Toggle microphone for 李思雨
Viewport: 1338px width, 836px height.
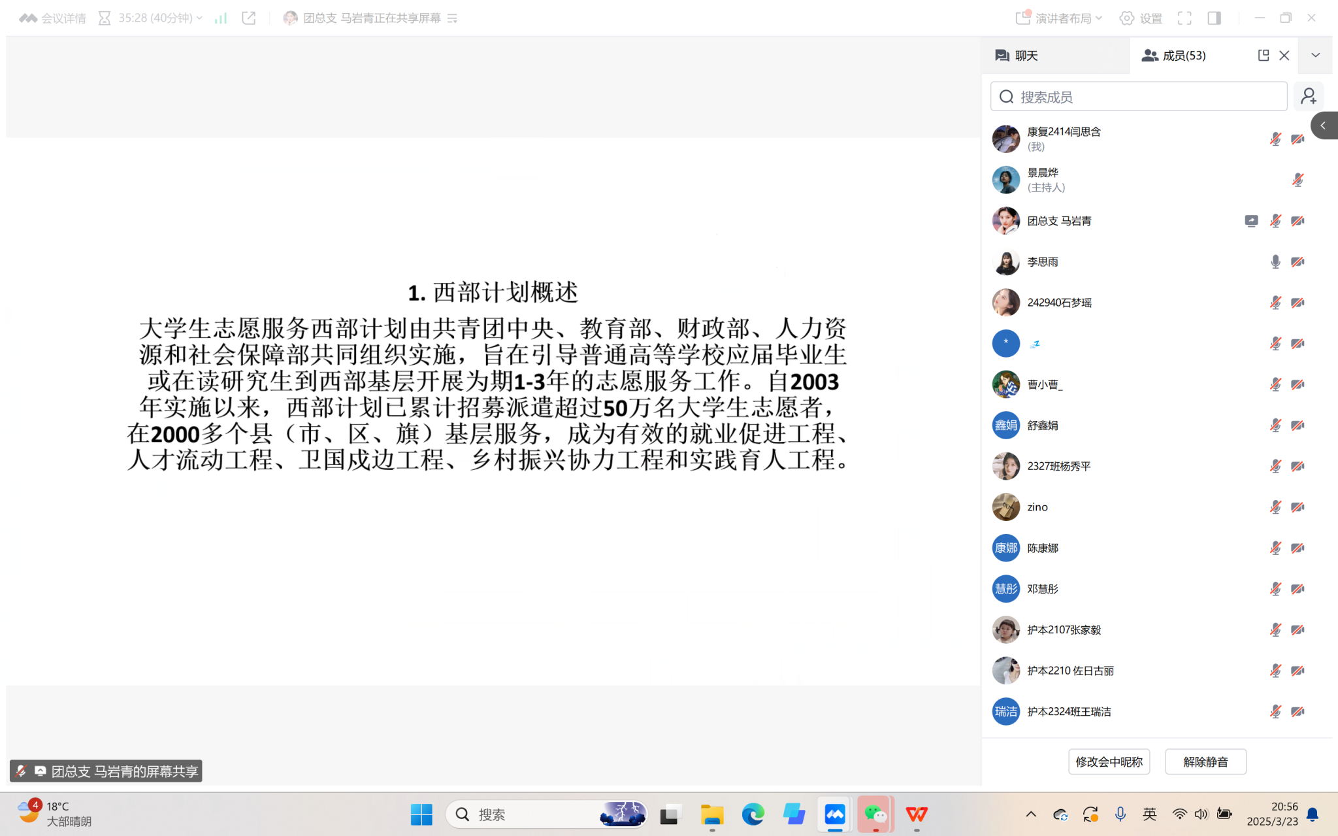pyautogui.click(x=1275, y=261)
